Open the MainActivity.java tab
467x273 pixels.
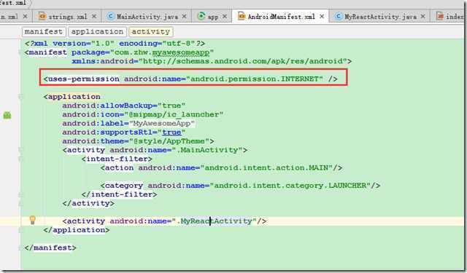pyautogui.click(x=147, y=16)
